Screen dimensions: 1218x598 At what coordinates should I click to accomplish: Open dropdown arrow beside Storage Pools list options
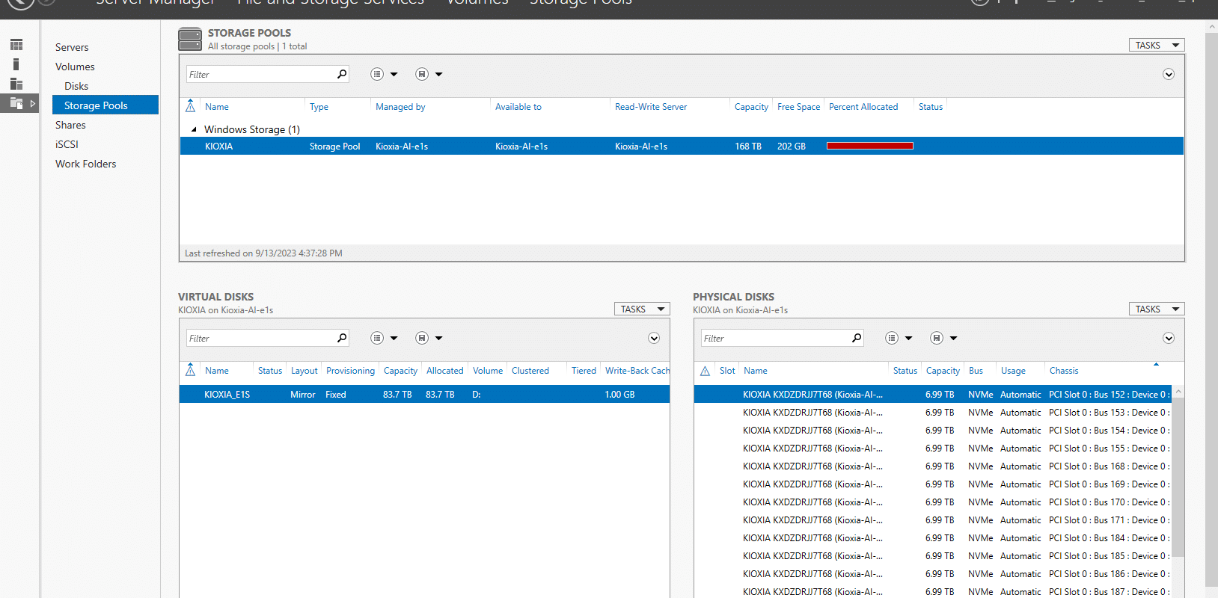(x=394, y=74)
